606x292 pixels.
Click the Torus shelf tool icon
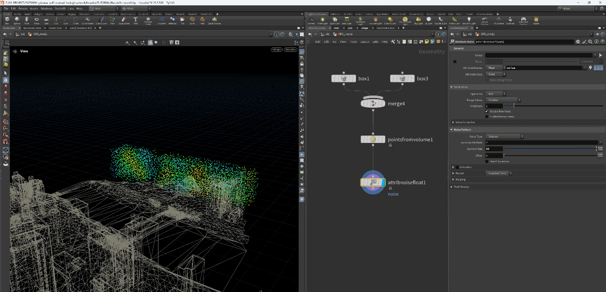tap(36, 20)
